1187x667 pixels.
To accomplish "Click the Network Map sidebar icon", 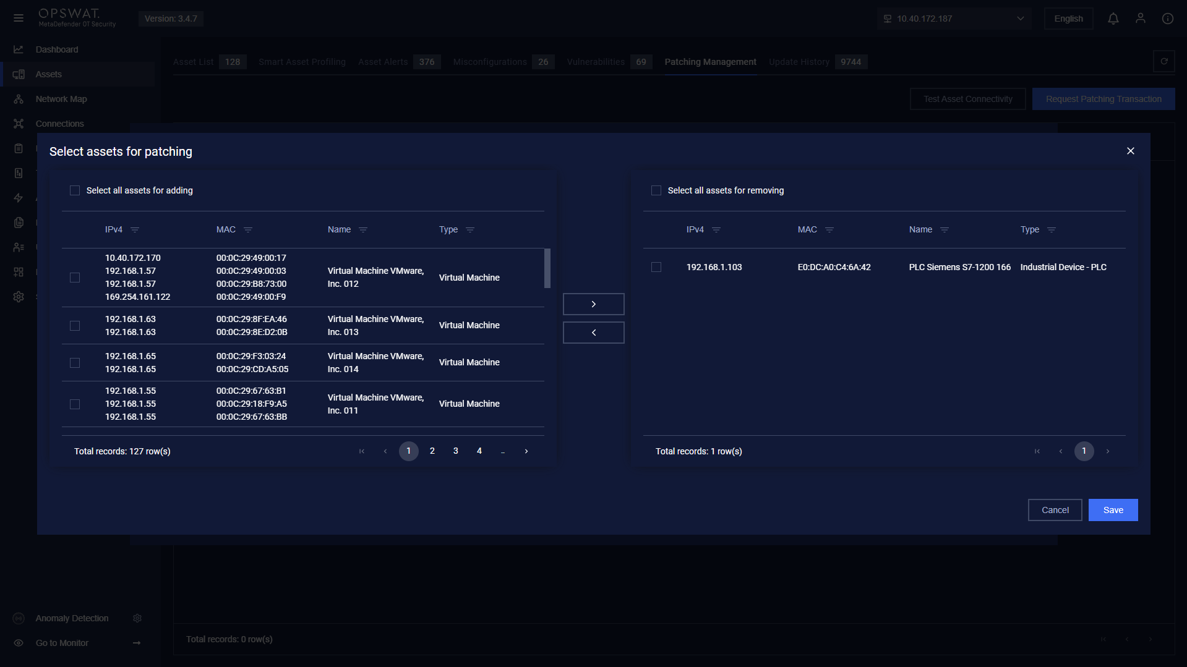I will tap(19, 99).
